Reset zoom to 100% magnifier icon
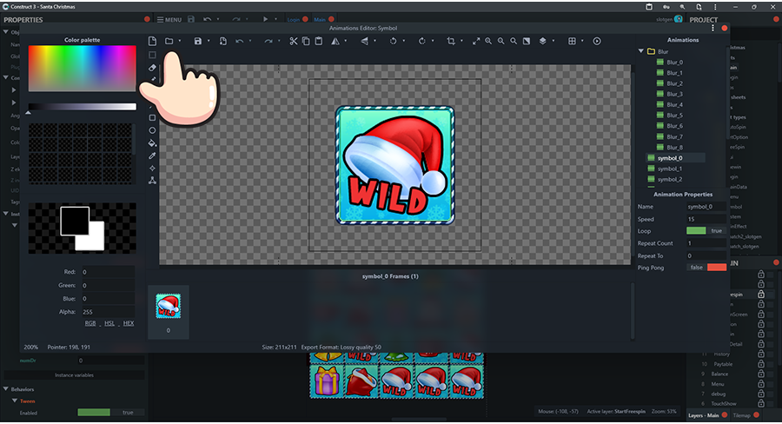Image resolution: width=782 pixels, height=424 pixels. click(x=514, y=41)
